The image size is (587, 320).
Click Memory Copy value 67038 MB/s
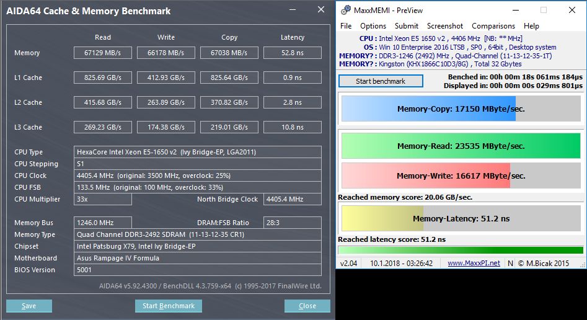pyautogui.click(x=229, y=53)
